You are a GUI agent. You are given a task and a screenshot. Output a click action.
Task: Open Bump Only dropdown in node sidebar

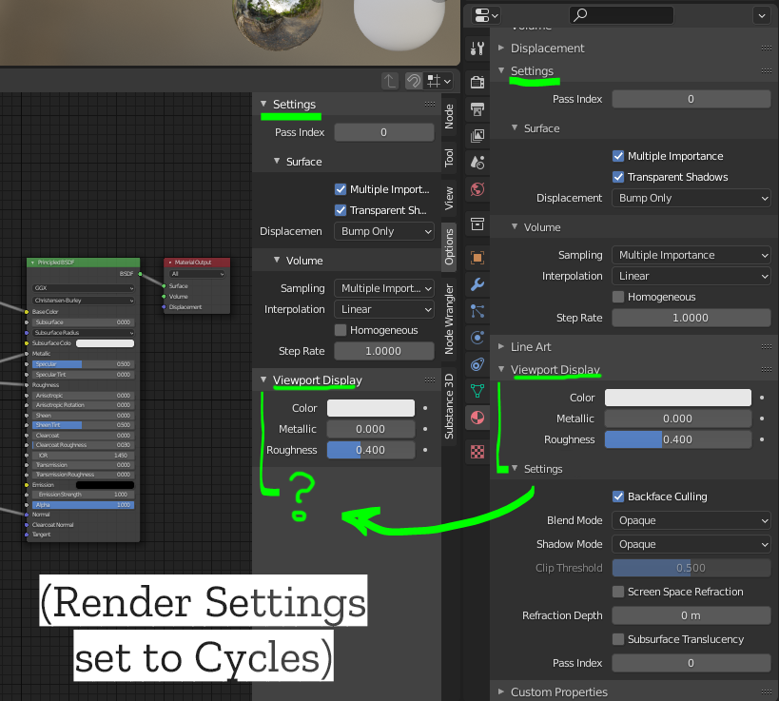384,231
